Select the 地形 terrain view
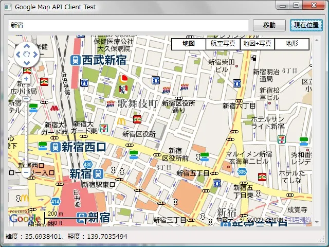The width and height of the screenshot is (329, 247). (292, 44)
